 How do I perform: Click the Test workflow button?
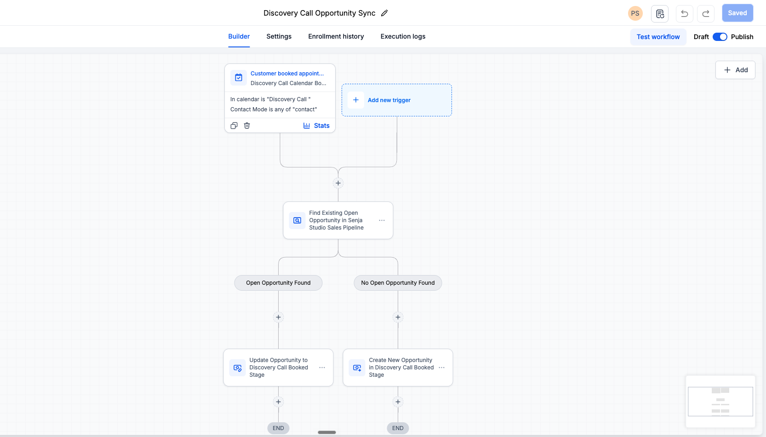pyautogui.click(x=658, y=37)
